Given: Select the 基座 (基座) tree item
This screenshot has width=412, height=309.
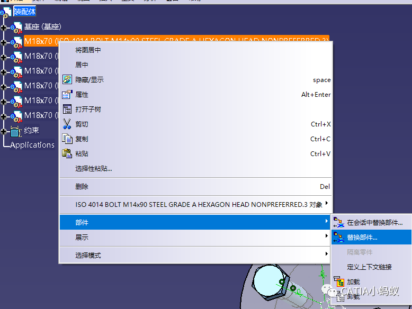Looking at the screenshot, I should click(42, 27).
